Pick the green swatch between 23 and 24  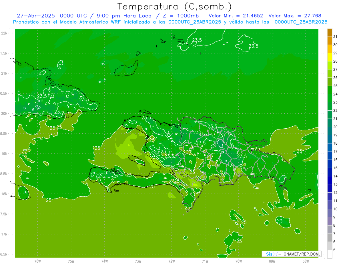(x=330, y=98)
